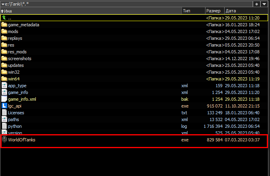The height and width of the screenshot is (176, 270).
Task: Click the exe type of lgc_api
Action: point(185,106)
